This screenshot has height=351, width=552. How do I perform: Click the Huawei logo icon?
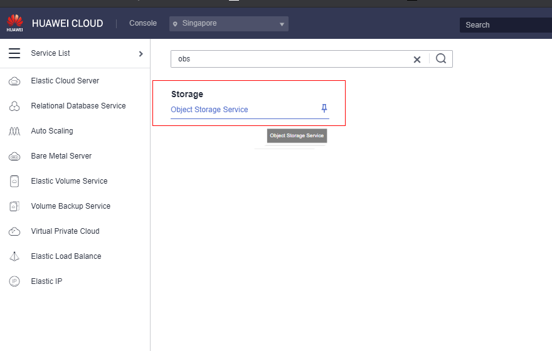14,23
